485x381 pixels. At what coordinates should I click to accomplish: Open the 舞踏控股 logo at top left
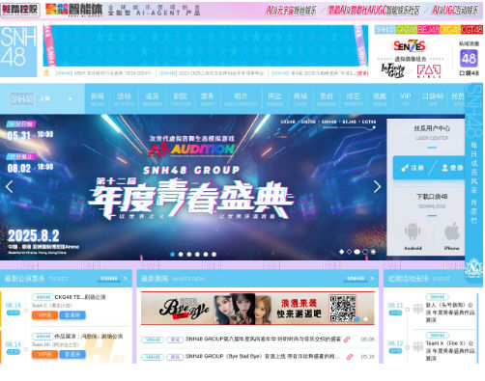20,10
